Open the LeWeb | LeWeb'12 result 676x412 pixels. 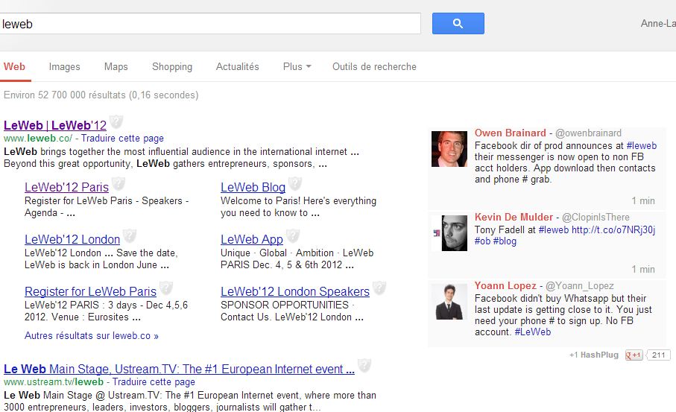55,125
